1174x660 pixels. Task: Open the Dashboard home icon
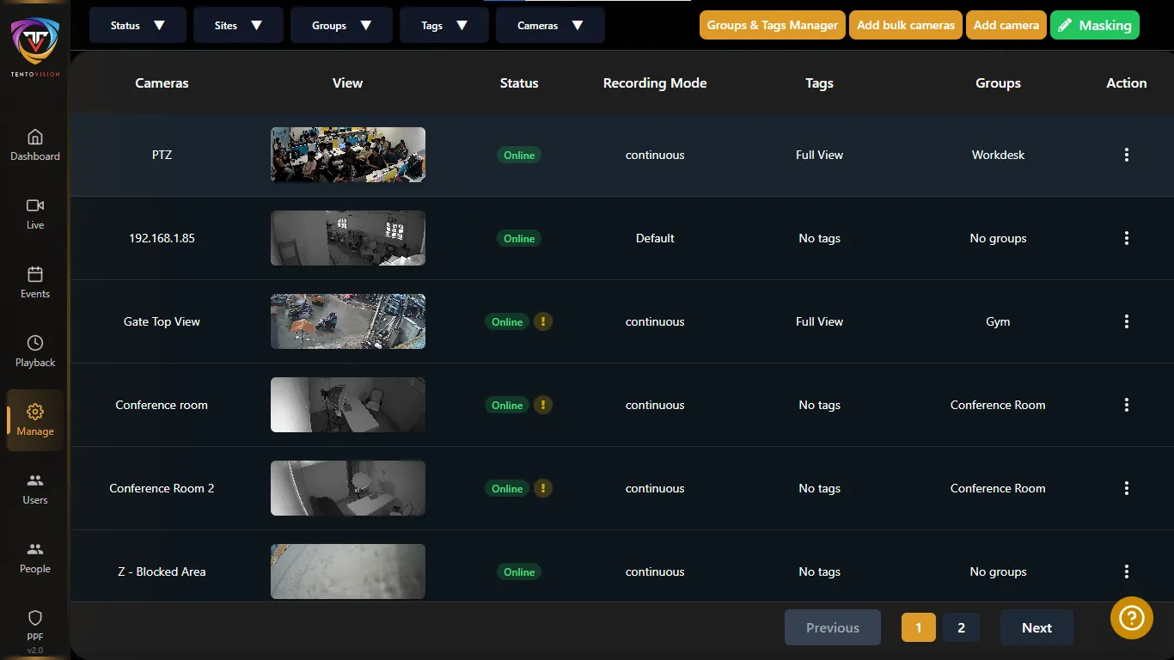pyautogui.click(x=35, y=137)
